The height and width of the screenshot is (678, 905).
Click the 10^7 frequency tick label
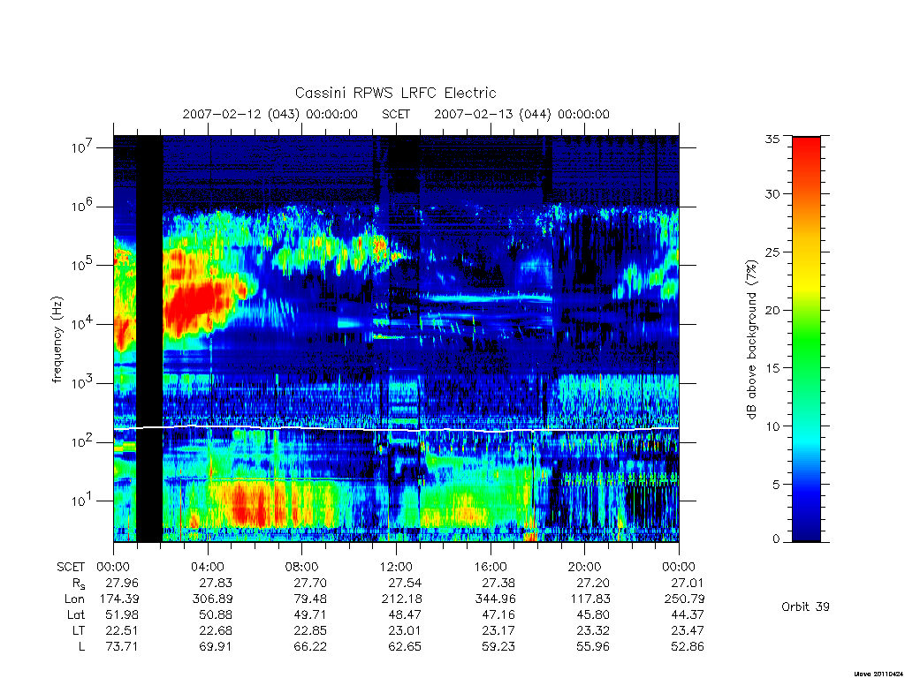82,147
